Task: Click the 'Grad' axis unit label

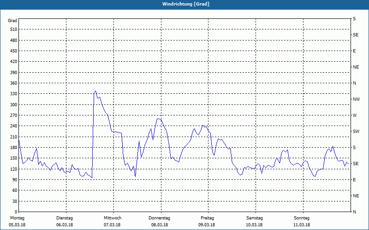Action: [12, 21]
